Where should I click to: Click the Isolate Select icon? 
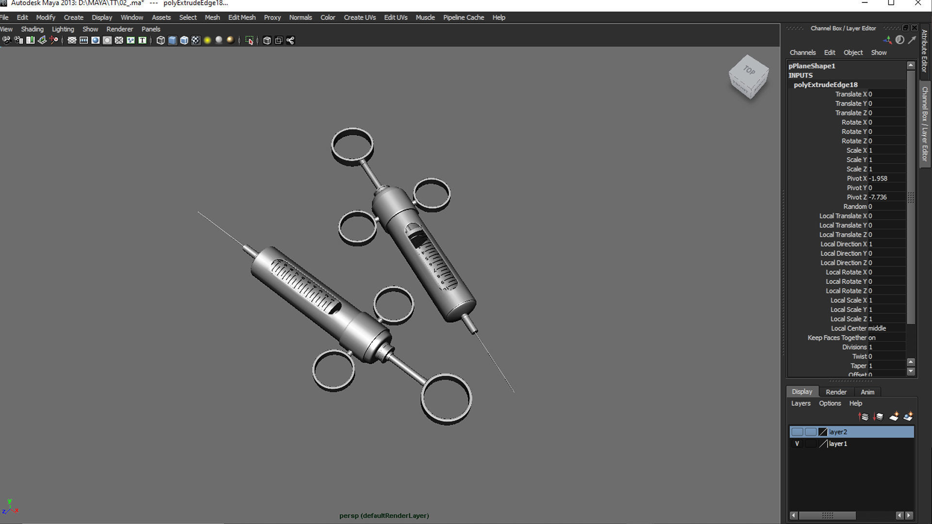click(x=250, y=40)
